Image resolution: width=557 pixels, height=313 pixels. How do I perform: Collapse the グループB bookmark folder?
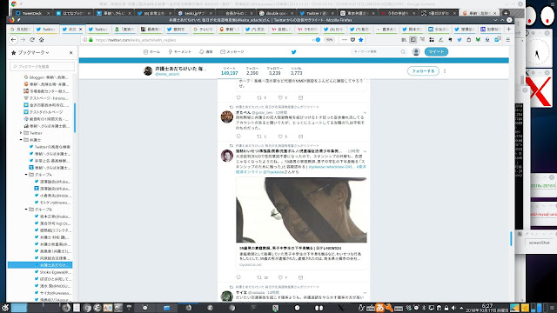click(x=26, y=210)
